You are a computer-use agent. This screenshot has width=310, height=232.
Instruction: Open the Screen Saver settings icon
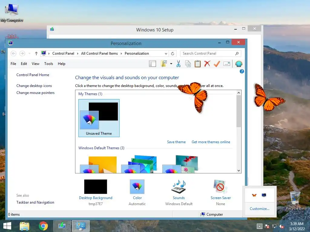(220, 186)
